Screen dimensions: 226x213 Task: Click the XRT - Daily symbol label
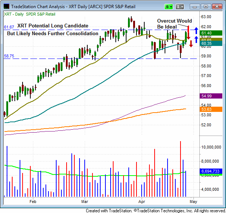(x=14, y=14)
